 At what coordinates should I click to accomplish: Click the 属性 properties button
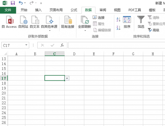(x=99, y=24)
